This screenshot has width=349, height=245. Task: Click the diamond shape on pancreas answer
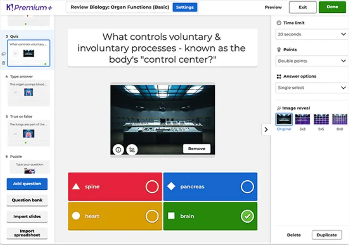point(171,186)
